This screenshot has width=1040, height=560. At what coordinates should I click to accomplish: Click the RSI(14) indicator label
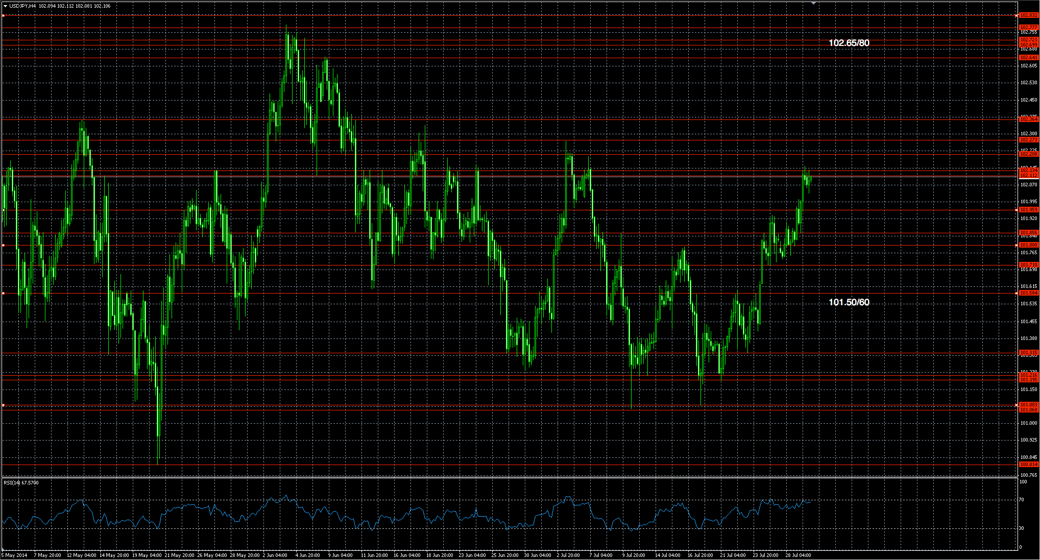[x=21, y=482]
